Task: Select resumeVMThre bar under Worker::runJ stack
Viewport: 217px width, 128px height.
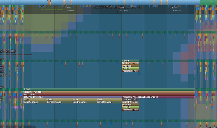Action: (x=130, y=71)
